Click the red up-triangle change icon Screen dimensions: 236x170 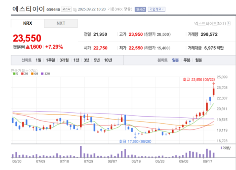click(28, 47)
